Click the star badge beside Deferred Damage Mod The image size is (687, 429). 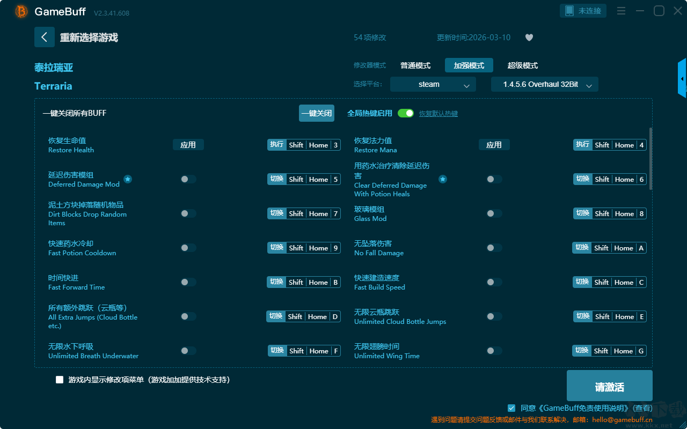(128, 179)
